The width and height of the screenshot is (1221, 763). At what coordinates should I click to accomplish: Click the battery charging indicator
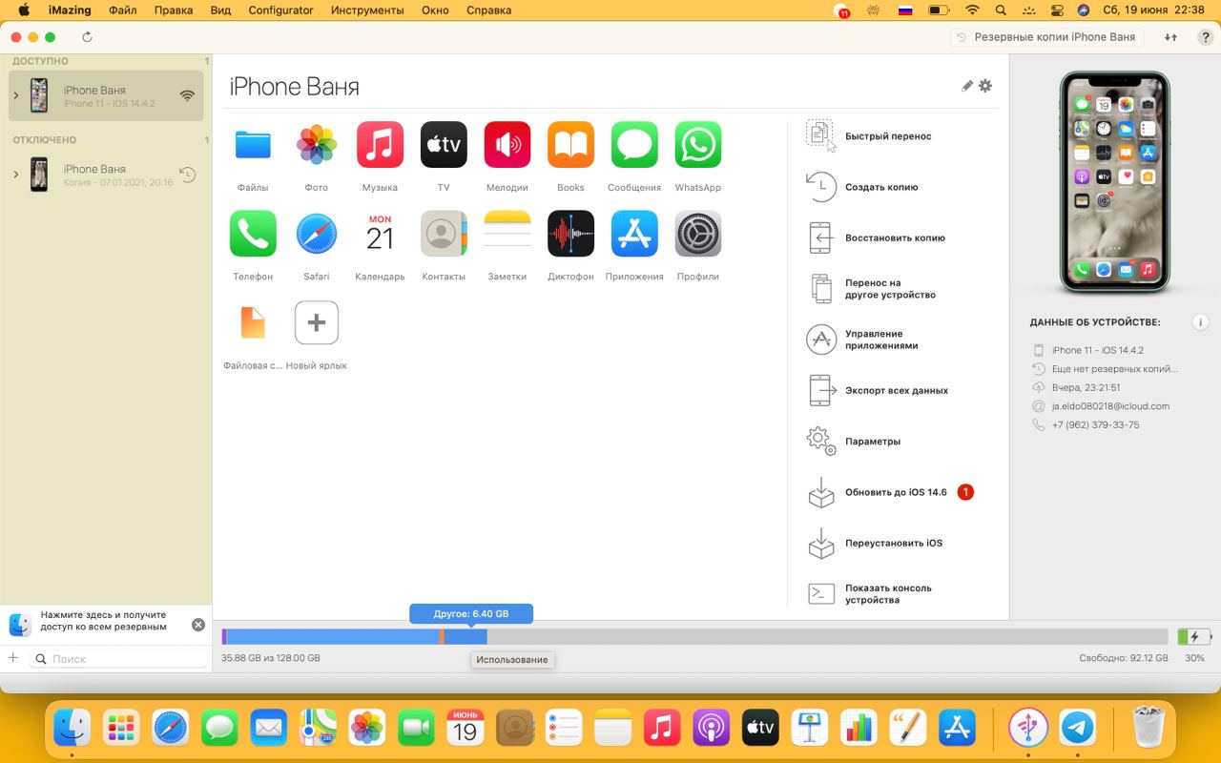(x=1193, y=636)
